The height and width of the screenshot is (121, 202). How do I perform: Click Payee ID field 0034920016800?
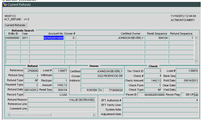point(151,95)
